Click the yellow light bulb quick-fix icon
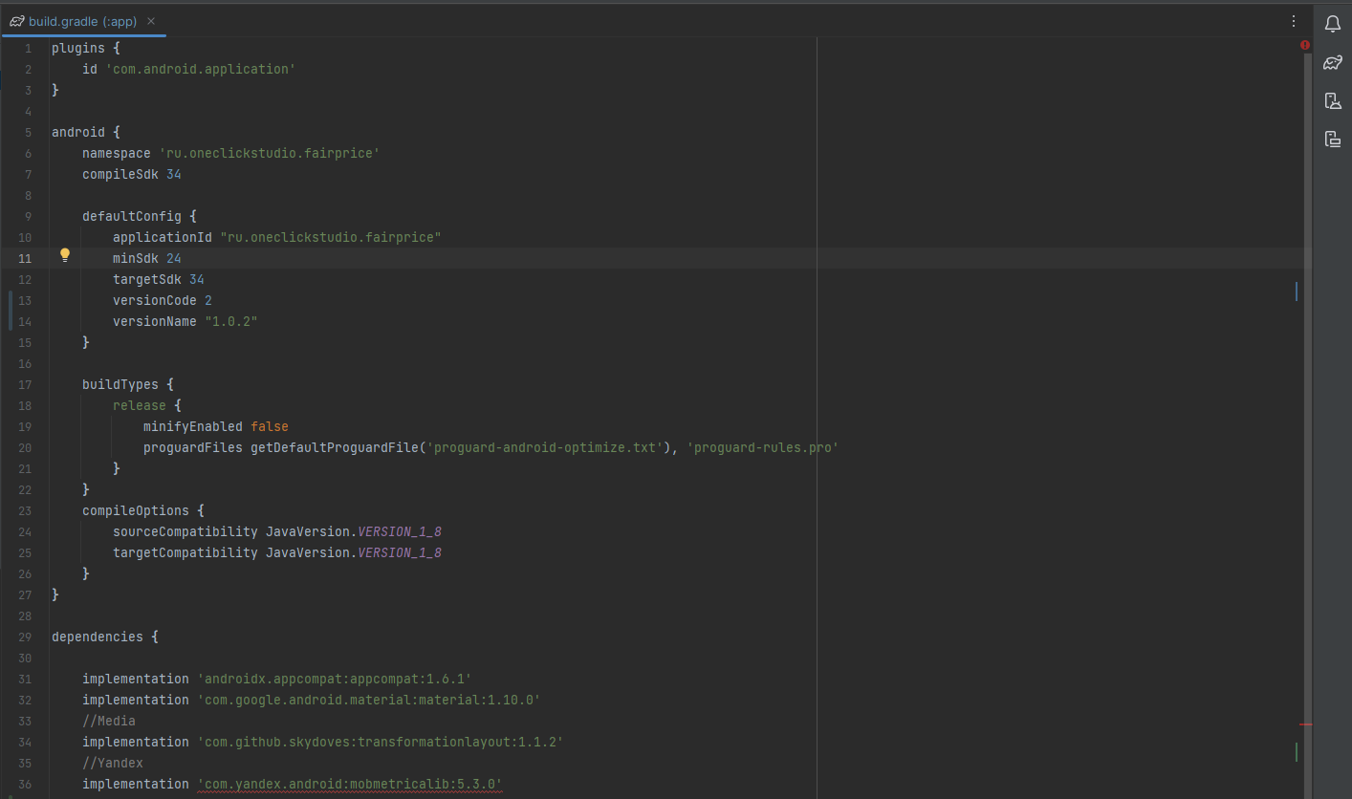 click(65, 255)
